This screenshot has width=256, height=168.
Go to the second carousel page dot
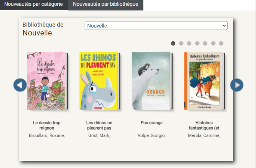pos(181,43)
